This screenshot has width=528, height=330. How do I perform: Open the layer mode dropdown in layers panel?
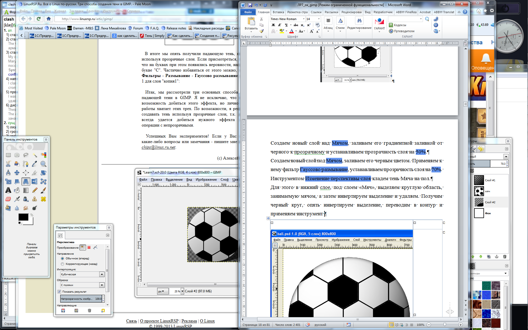click(x=506, y=156)
